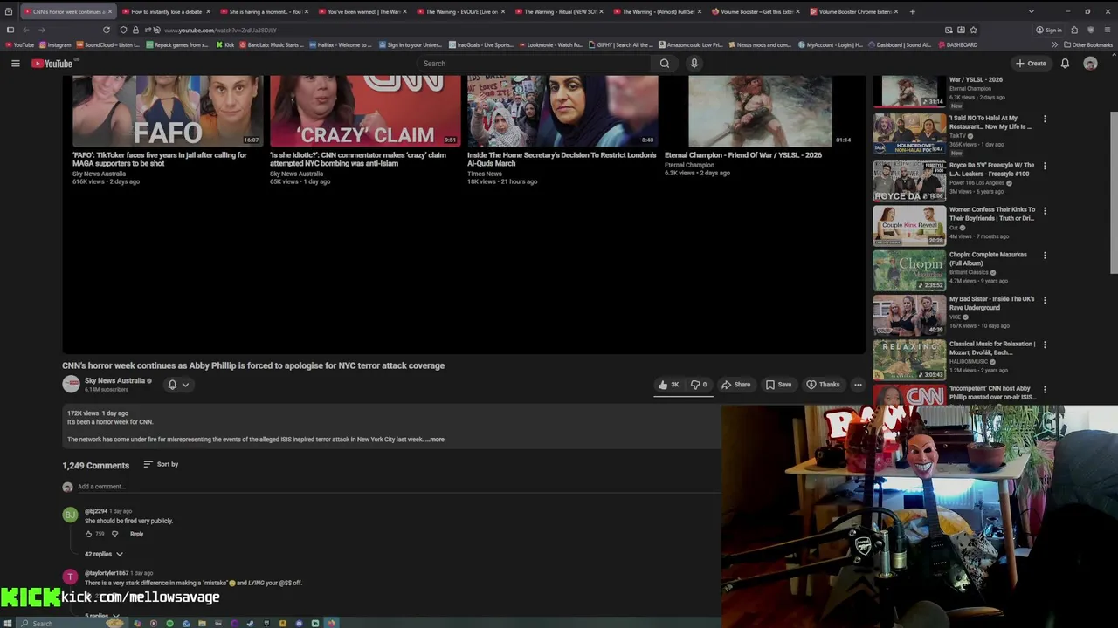Open the 'FAFO' TikToker video thumbnail
The height and width of the screenshot is (628, 1118).
[x=168, y=110]
